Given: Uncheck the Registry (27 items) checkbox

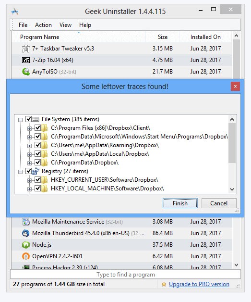Looking at the screenshot, I should coord(29,171).
